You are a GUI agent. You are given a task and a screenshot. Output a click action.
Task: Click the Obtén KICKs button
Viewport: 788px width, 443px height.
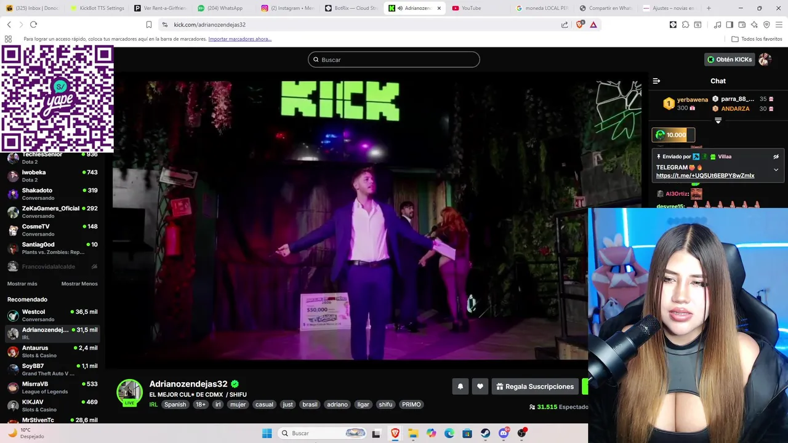(x=730, y=60)
